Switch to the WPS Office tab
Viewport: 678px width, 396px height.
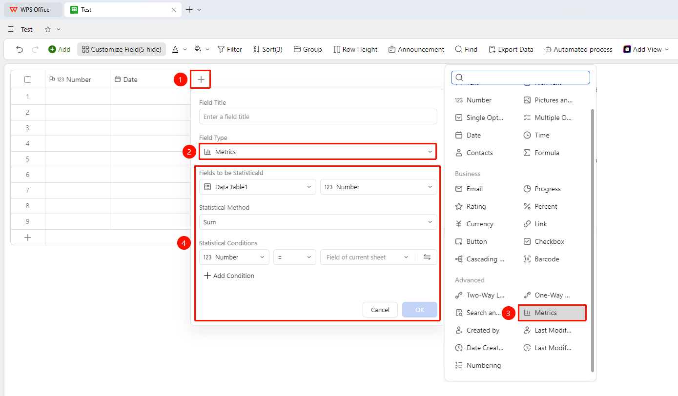click(33, 10)
